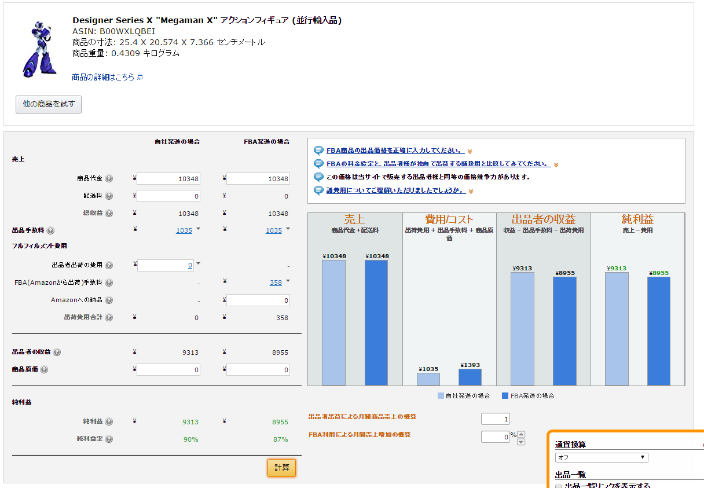The width and height of the screenshot is (704, 488).
Task: Click the dark blue FBA発送の場合 legend swatch
Action: click(505, 396)
